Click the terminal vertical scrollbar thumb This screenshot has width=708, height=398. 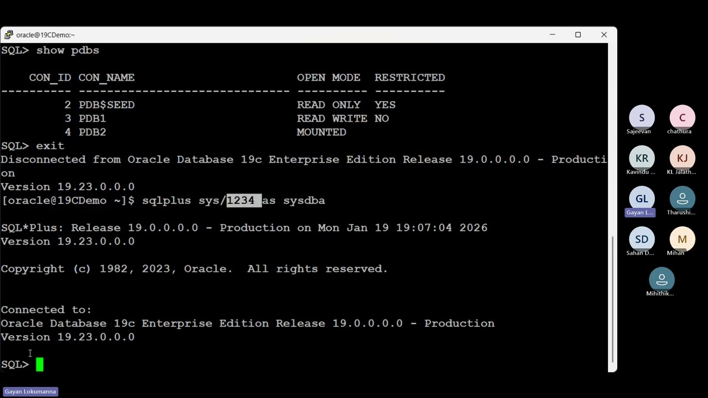coord(612,298)
